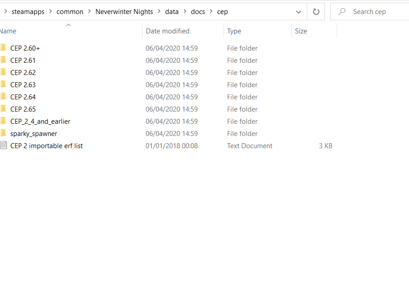409x281 pixels.
Task: Open the address bar history dropdown
Action: pyautogui.click(x=299, y=12)
